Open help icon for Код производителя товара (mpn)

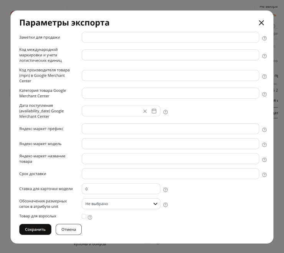pos(264,77)
